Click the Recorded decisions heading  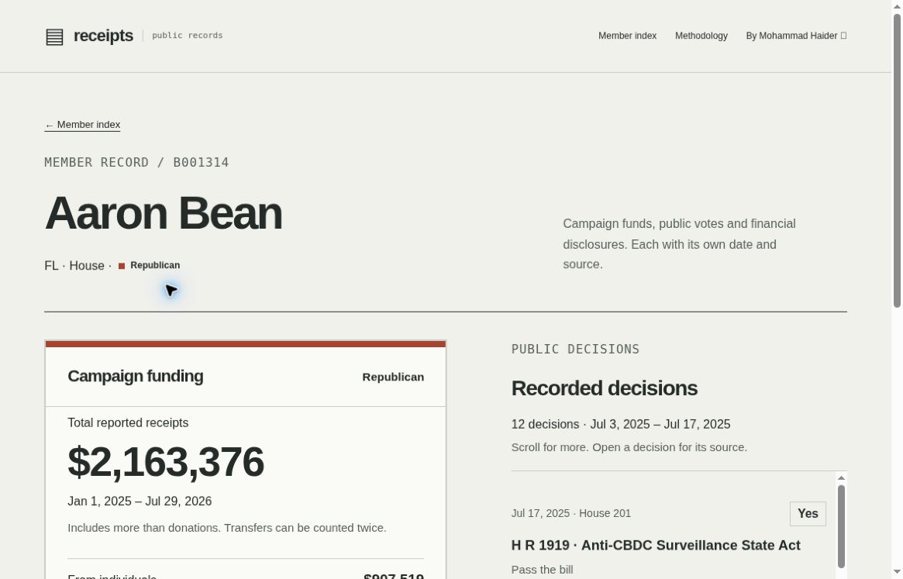[x=604, y=388]
